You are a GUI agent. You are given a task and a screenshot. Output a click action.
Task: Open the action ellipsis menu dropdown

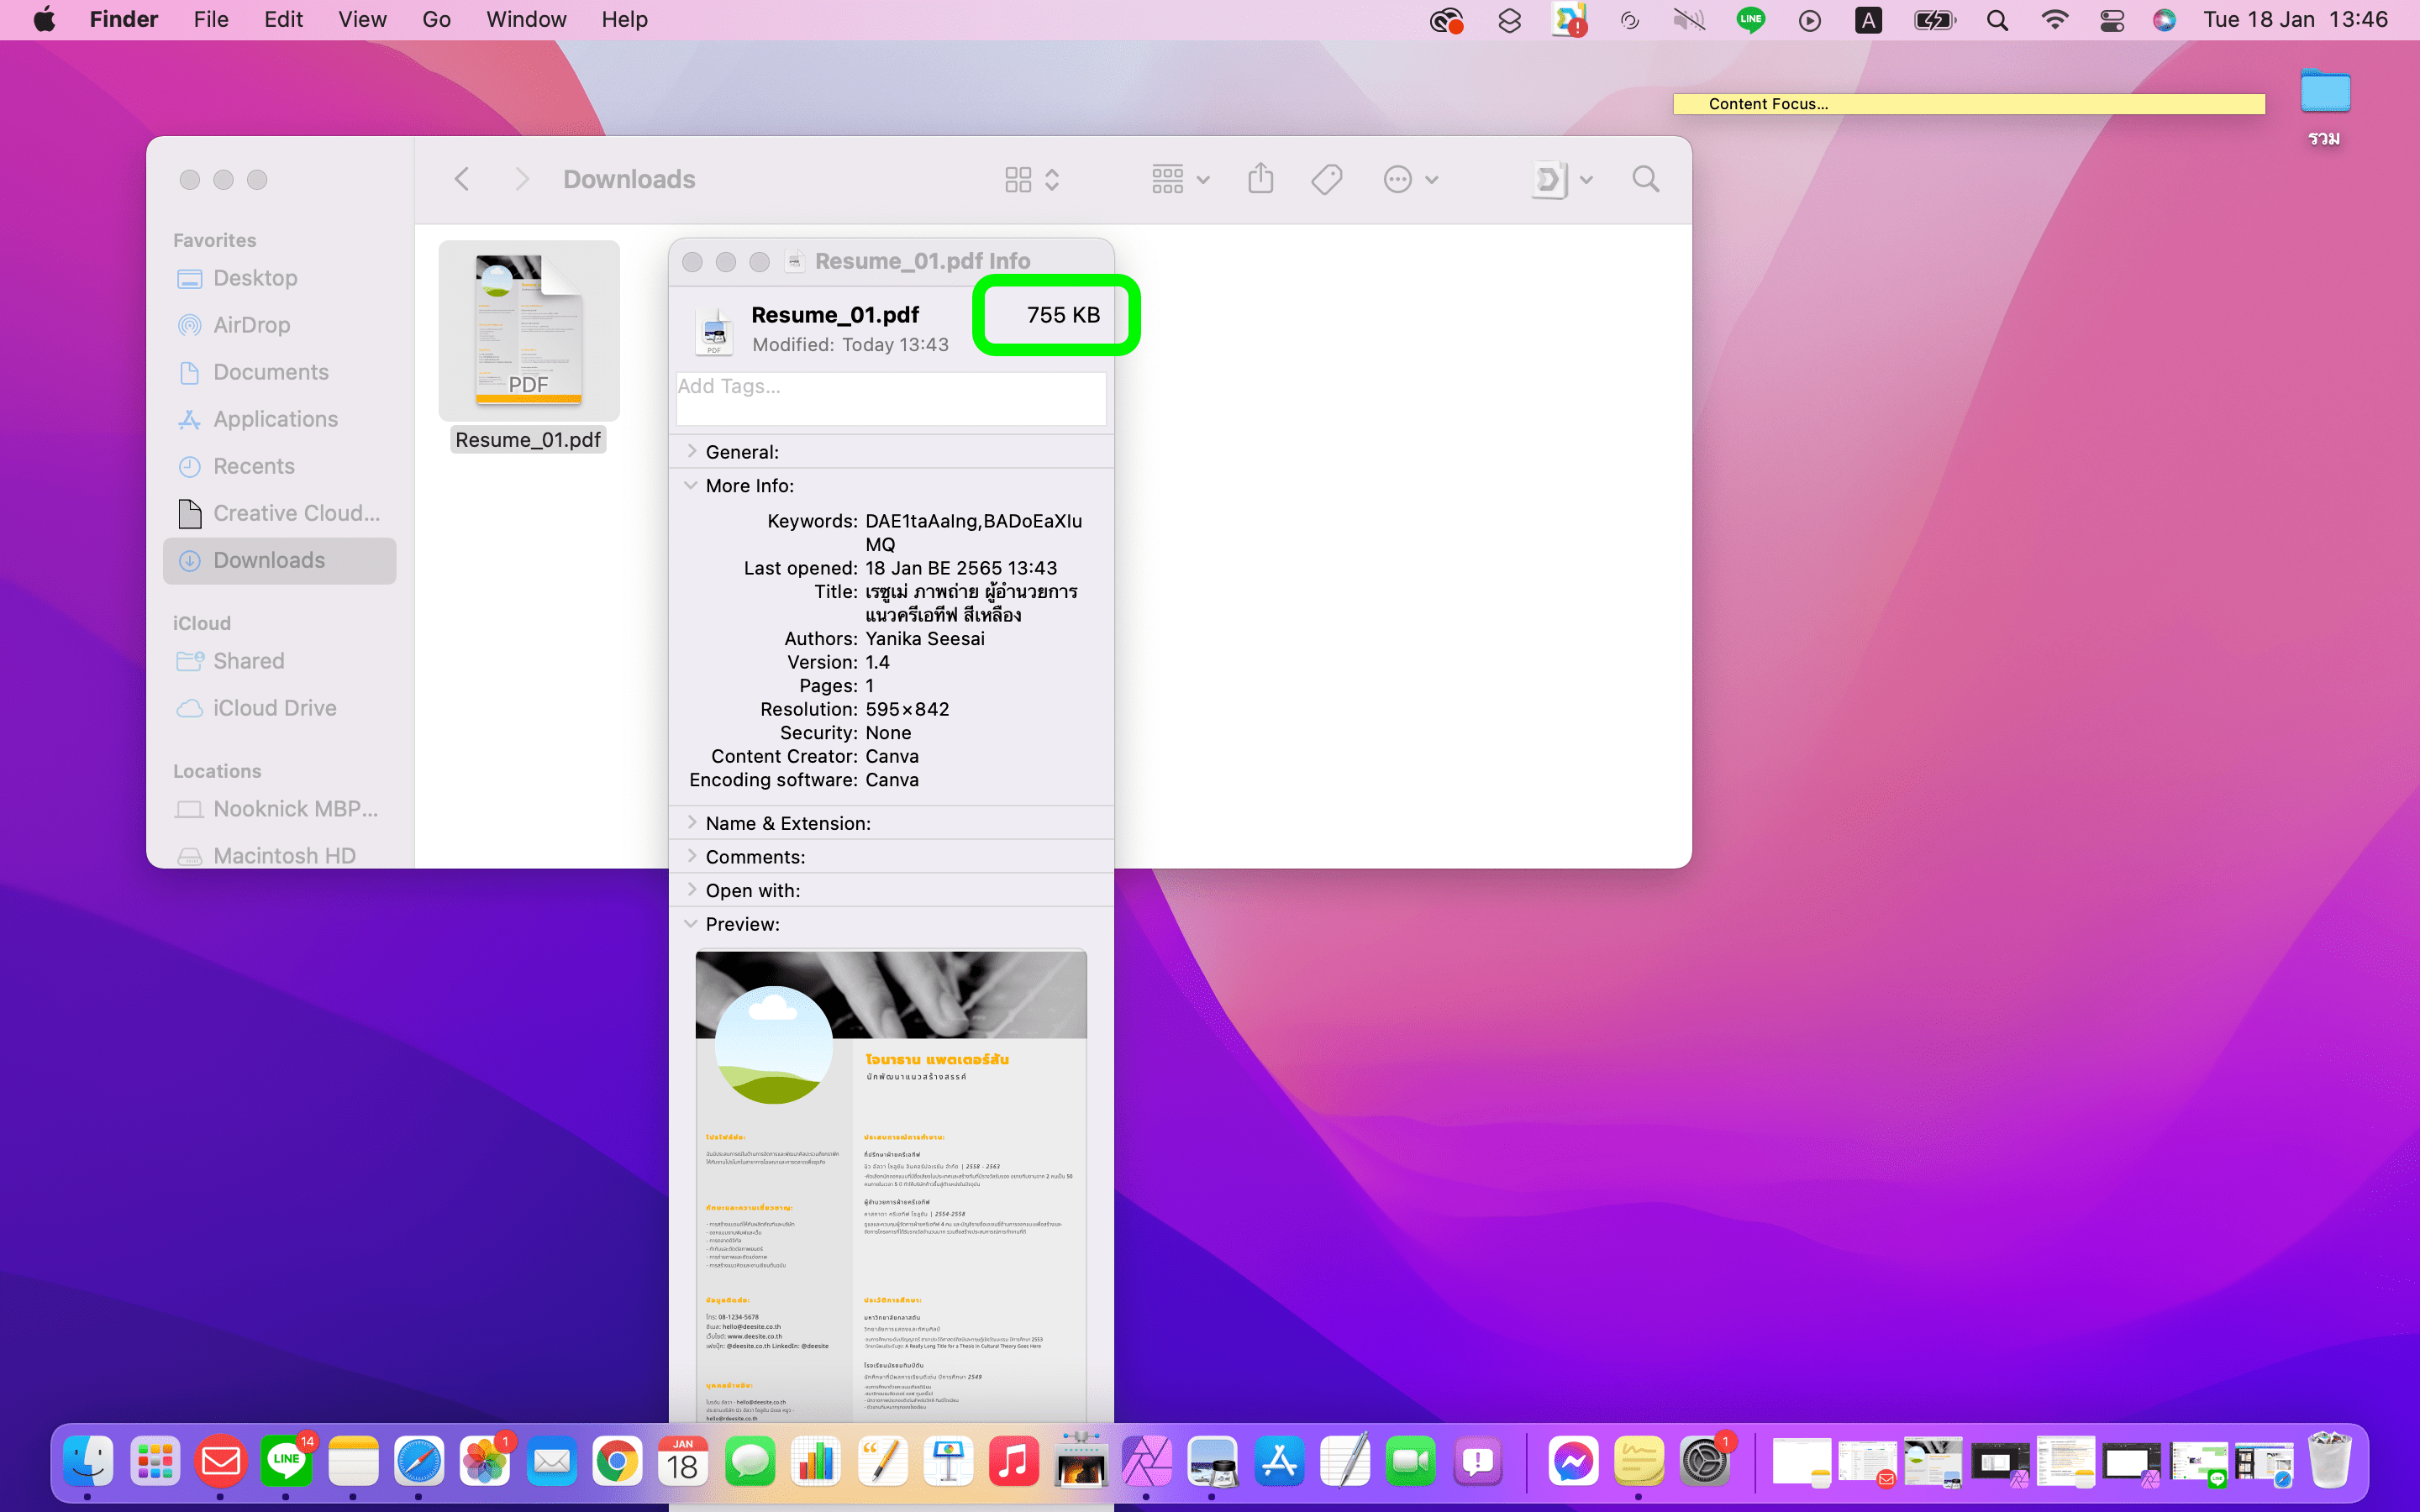(x=1410, y=179)
